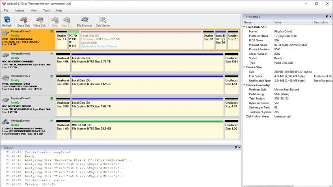Select the Erase Disk tool
The width and height of the screenshot is (333, 187).
pos(24,21)
